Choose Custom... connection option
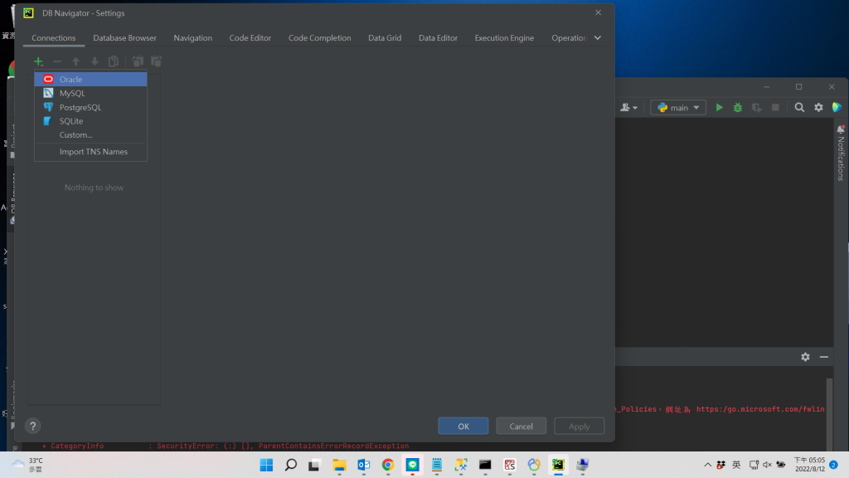Viewport: 849px width, 478px height. pos(90,135)
